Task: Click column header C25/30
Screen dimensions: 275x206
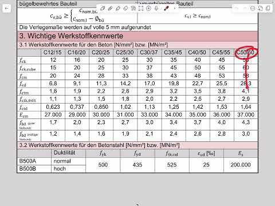Action: (x=125, y=52)
